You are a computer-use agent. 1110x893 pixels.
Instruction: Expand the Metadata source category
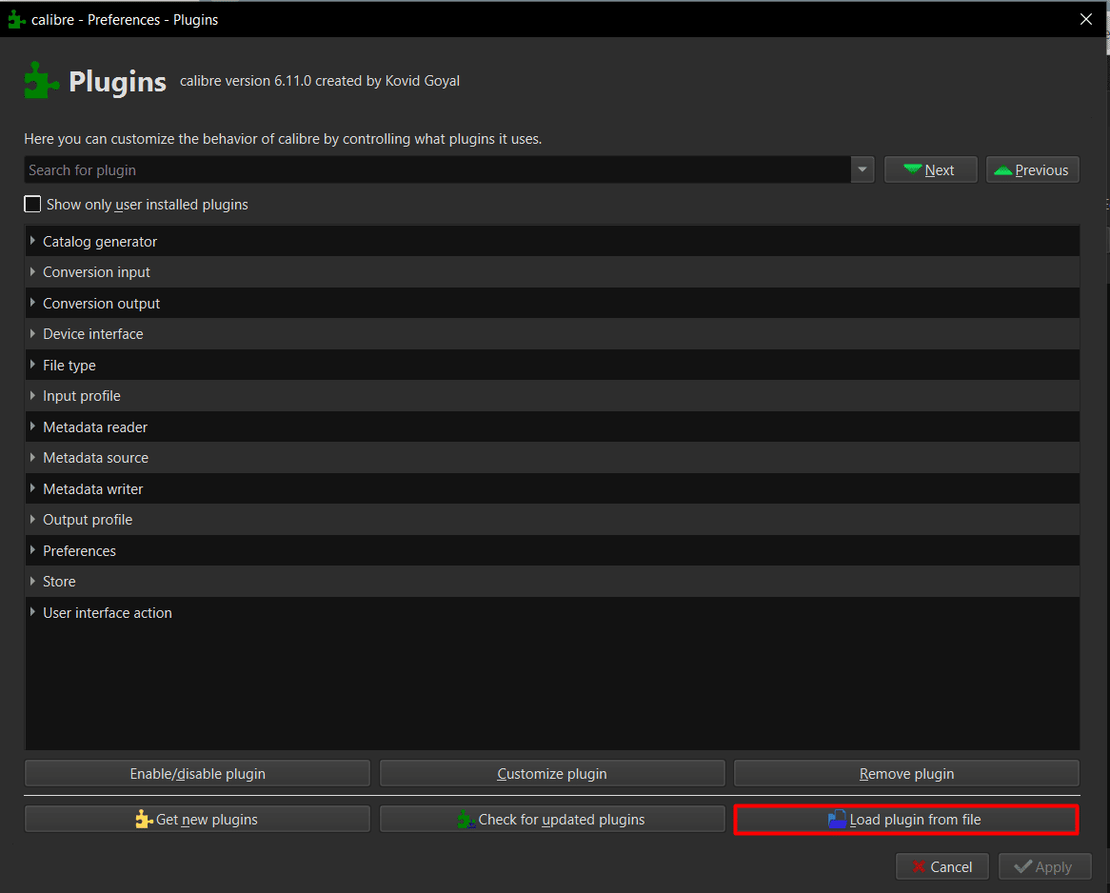click(33, 458)
